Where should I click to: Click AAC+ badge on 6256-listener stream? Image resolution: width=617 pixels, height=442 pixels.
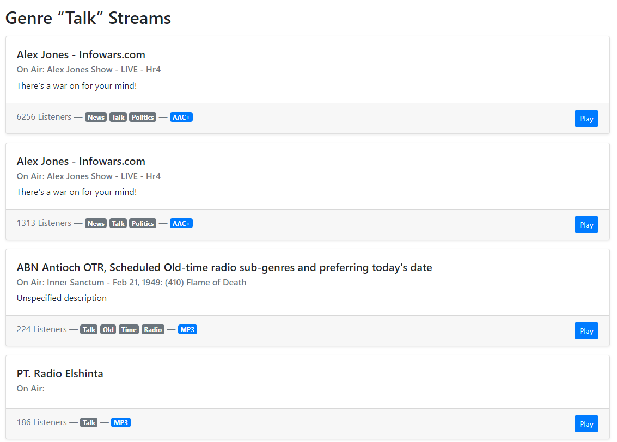181,118
